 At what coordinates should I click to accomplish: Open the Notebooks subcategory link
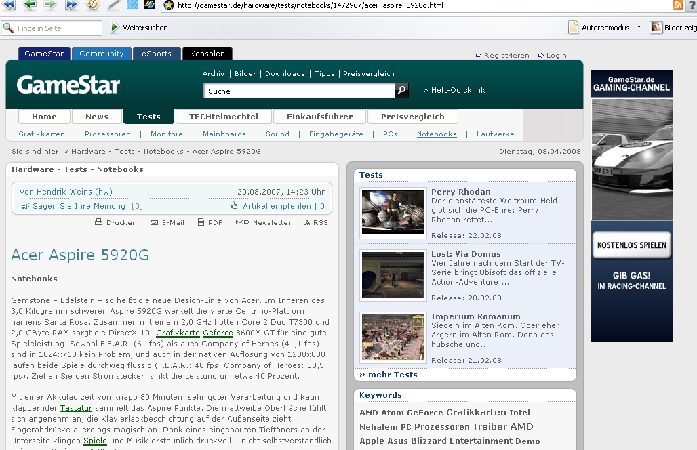(x=437, y=134)
